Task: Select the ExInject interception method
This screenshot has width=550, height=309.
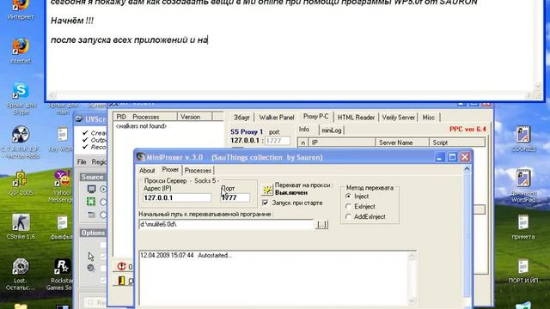Action: pyautogui.click(x=348, y=206)
